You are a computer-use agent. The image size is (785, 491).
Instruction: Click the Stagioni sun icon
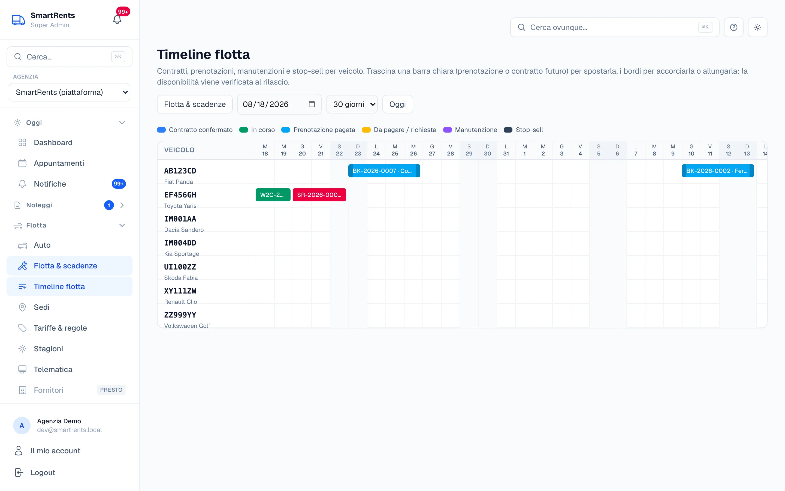coord(22,349)
